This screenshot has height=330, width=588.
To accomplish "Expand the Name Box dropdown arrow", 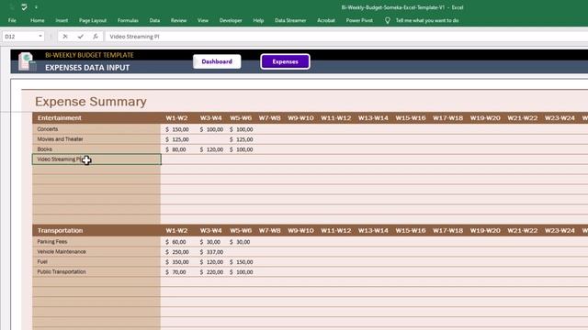I will pos(40,37).
